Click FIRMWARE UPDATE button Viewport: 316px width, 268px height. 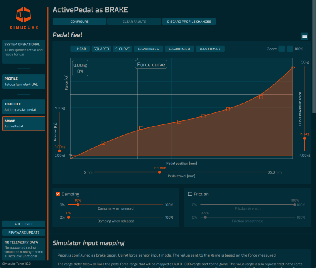point(24,232)
